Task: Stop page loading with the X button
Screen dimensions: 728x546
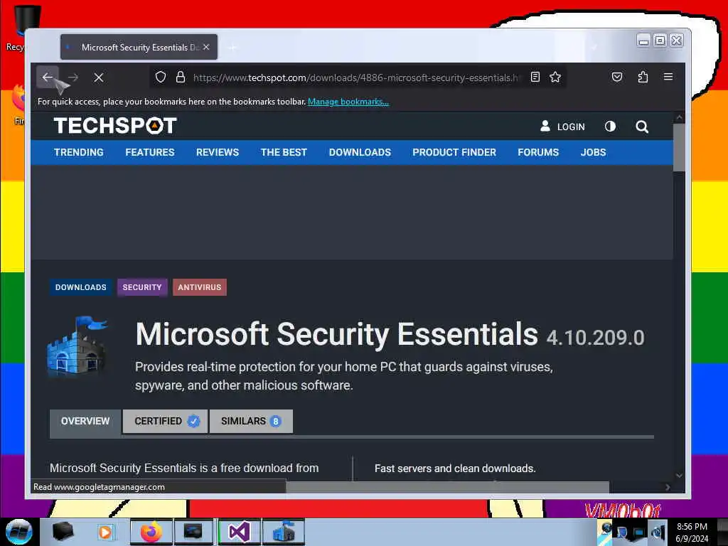Action: point(98,77)
